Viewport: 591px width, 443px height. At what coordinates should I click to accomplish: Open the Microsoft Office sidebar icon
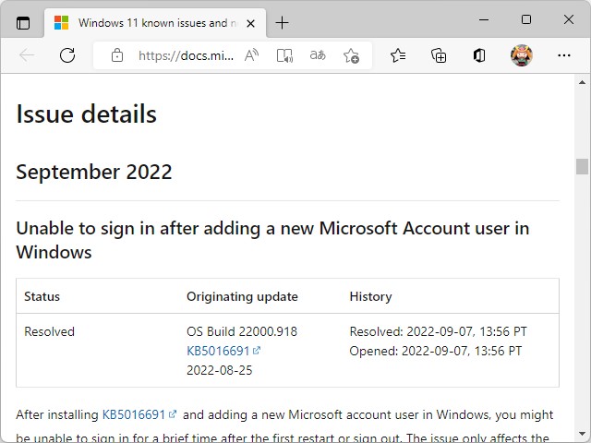point(479,55)
